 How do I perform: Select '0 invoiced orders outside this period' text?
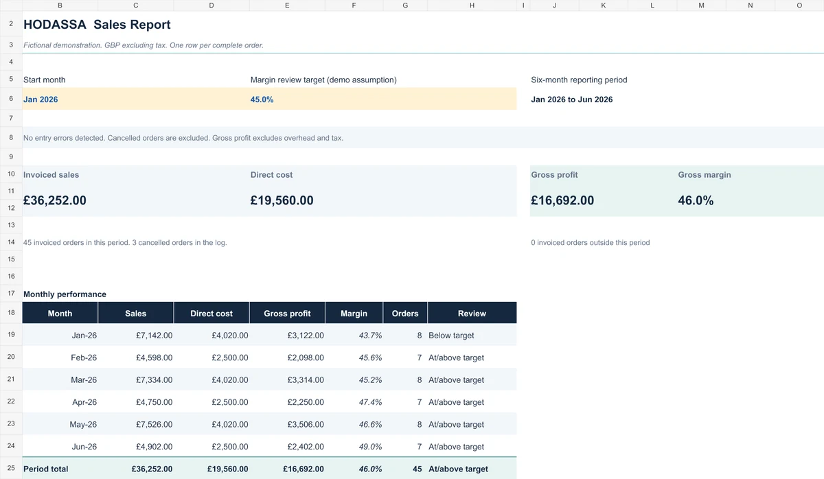tap(591, 242)
